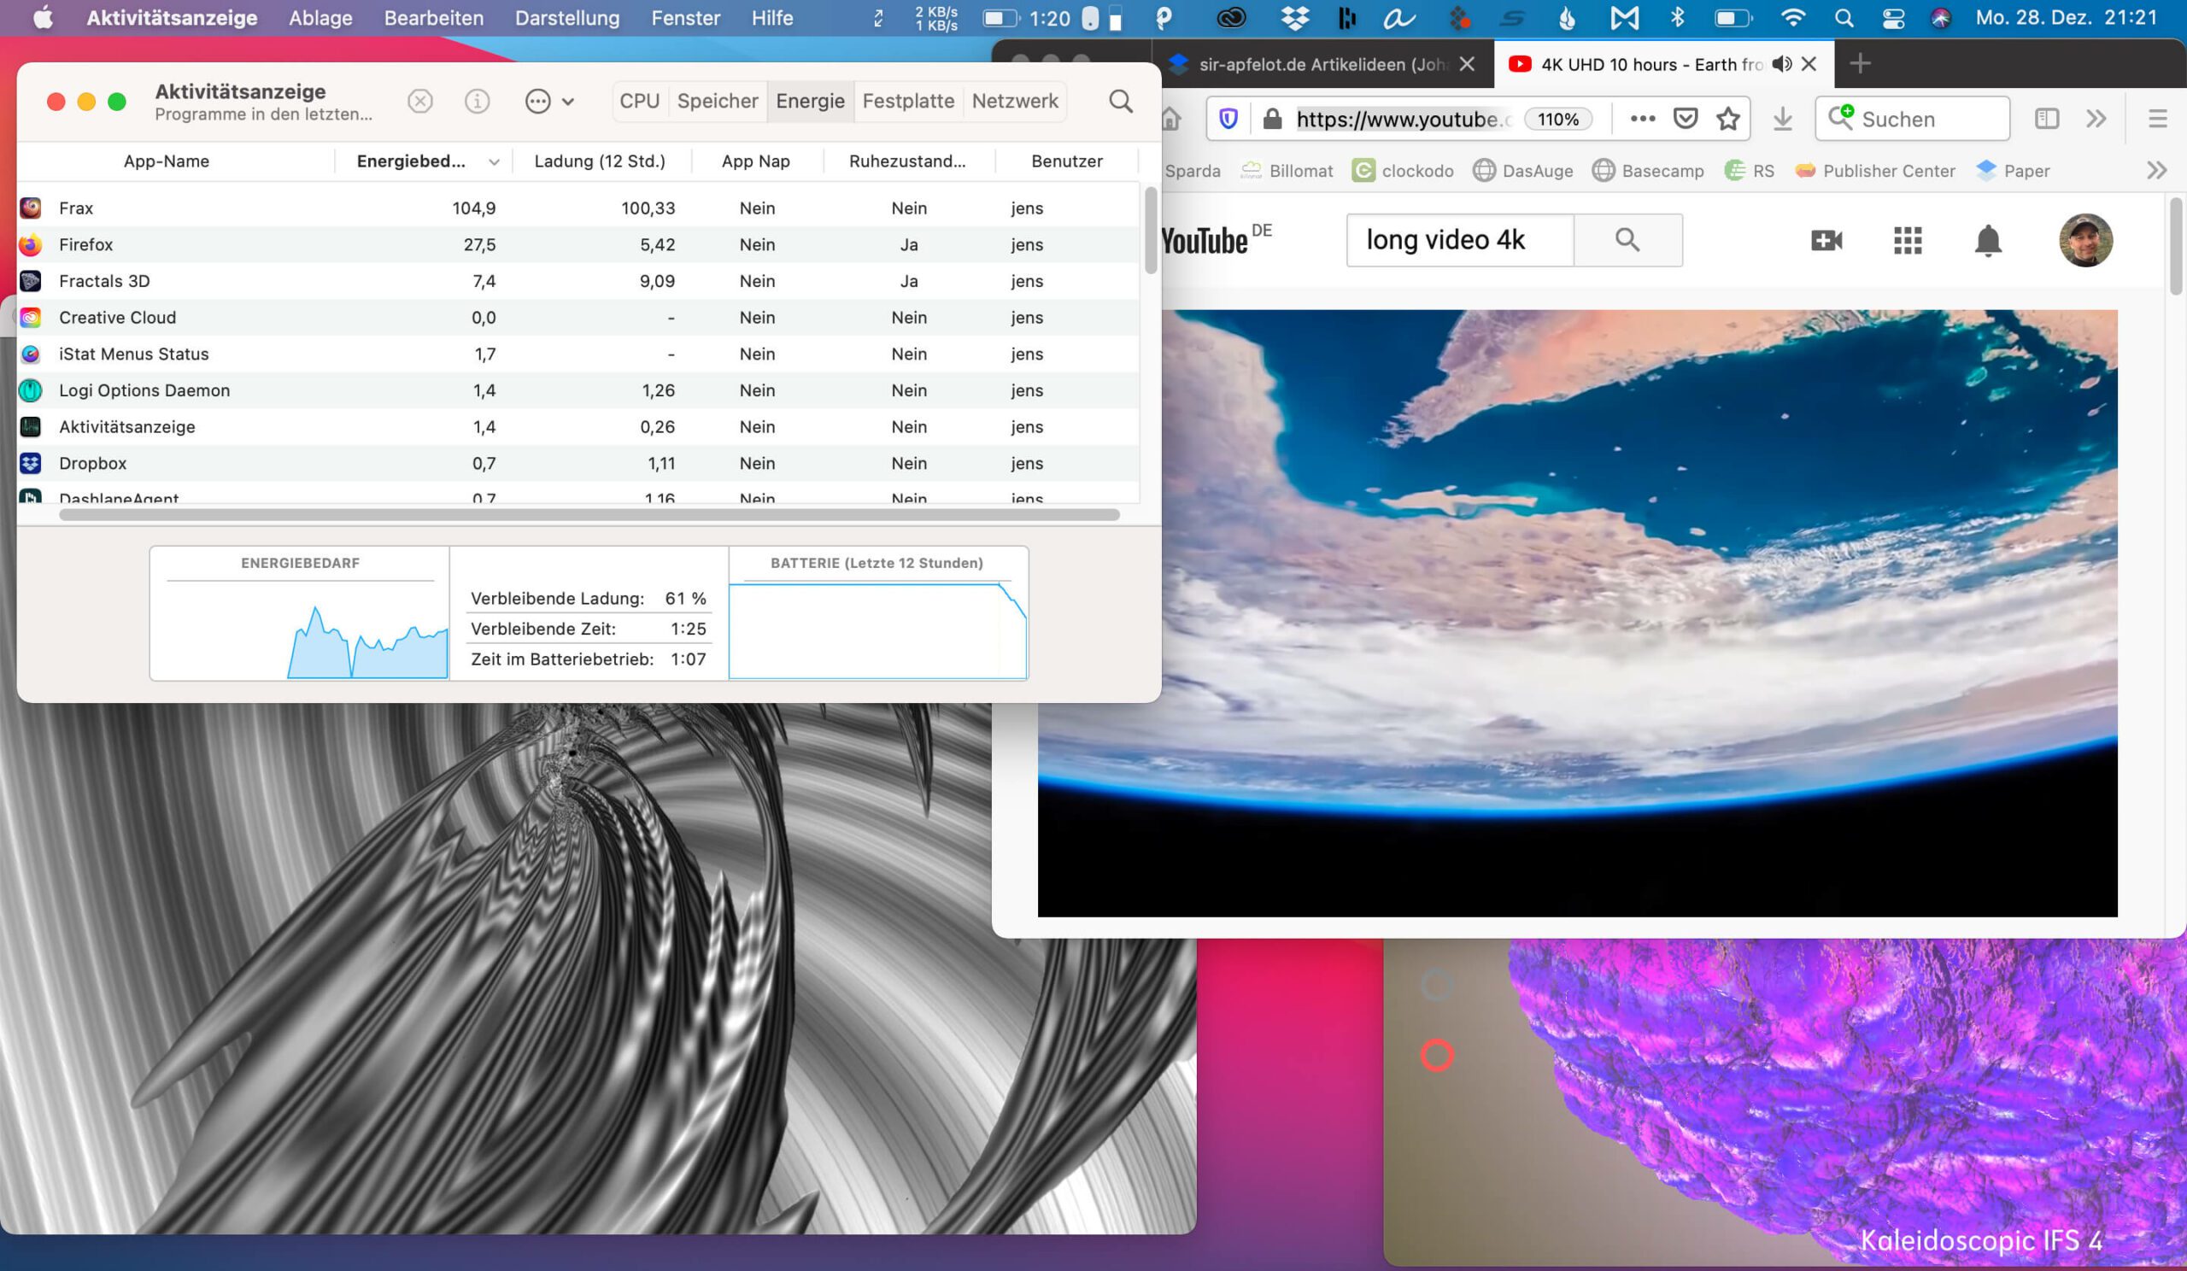The width and height of the screenshot is (2187, 1271).
Task: Sort by App Nap column
Action: click(x=756, y=161)
